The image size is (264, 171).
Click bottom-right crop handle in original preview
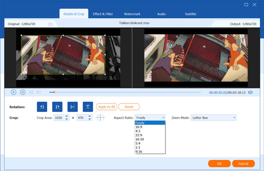pos(105,74)
